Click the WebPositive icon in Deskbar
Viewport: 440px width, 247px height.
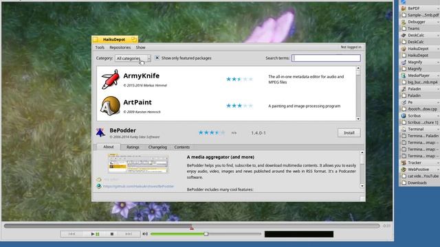click(x=404, y=169)
